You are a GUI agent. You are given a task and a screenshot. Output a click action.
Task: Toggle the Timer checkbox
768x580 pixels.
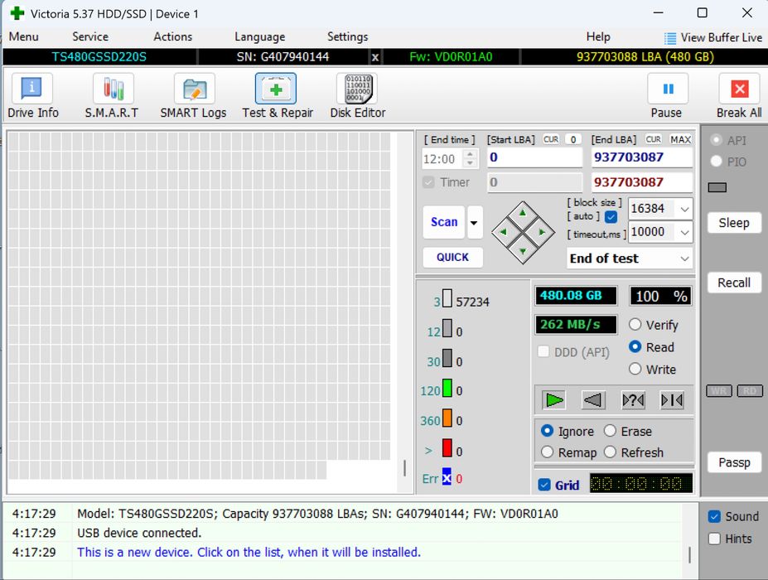[x=428, y=182]
